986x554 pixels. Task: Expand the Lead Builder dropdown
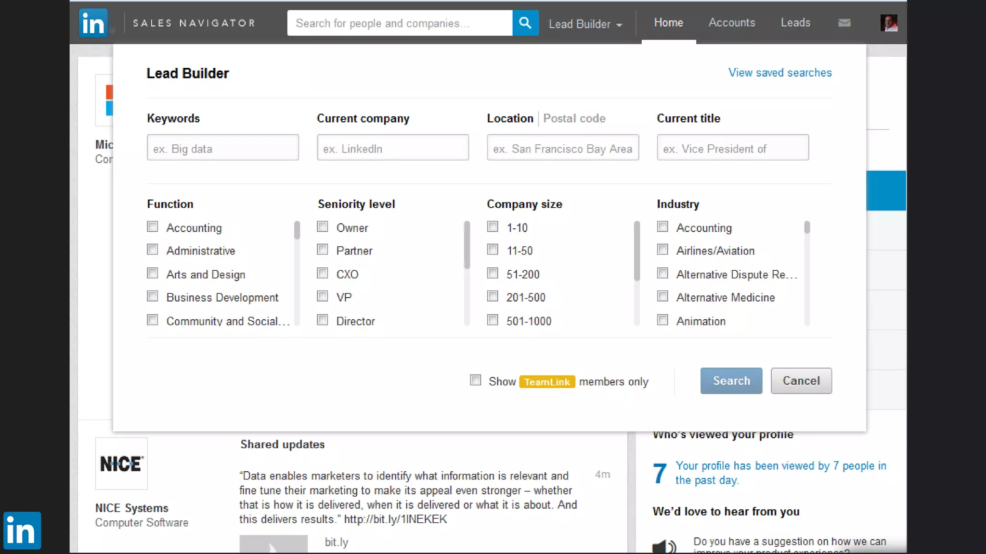(585, 24)
